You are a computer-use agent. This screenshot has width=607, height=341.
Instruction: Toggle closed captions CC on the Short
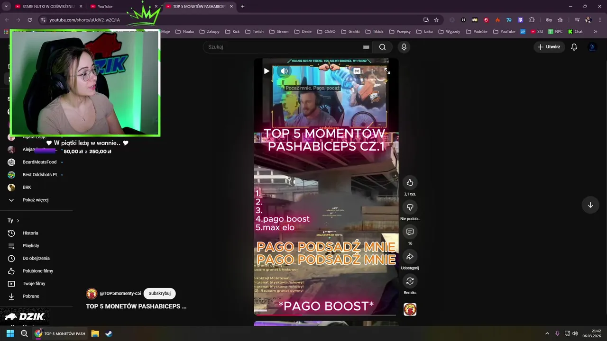(x=357, y=71)
